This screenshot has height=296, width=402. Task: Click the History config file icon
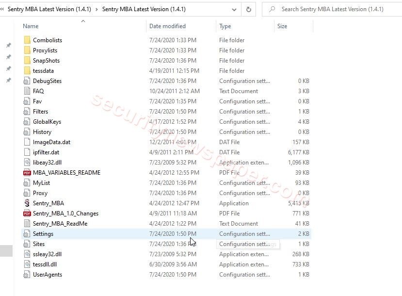pyautogui.click(x=27, y=132)
